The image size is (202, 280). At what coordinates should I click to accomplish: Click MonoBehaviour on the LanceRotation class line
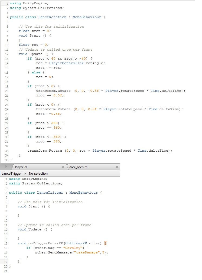(87, 17)
